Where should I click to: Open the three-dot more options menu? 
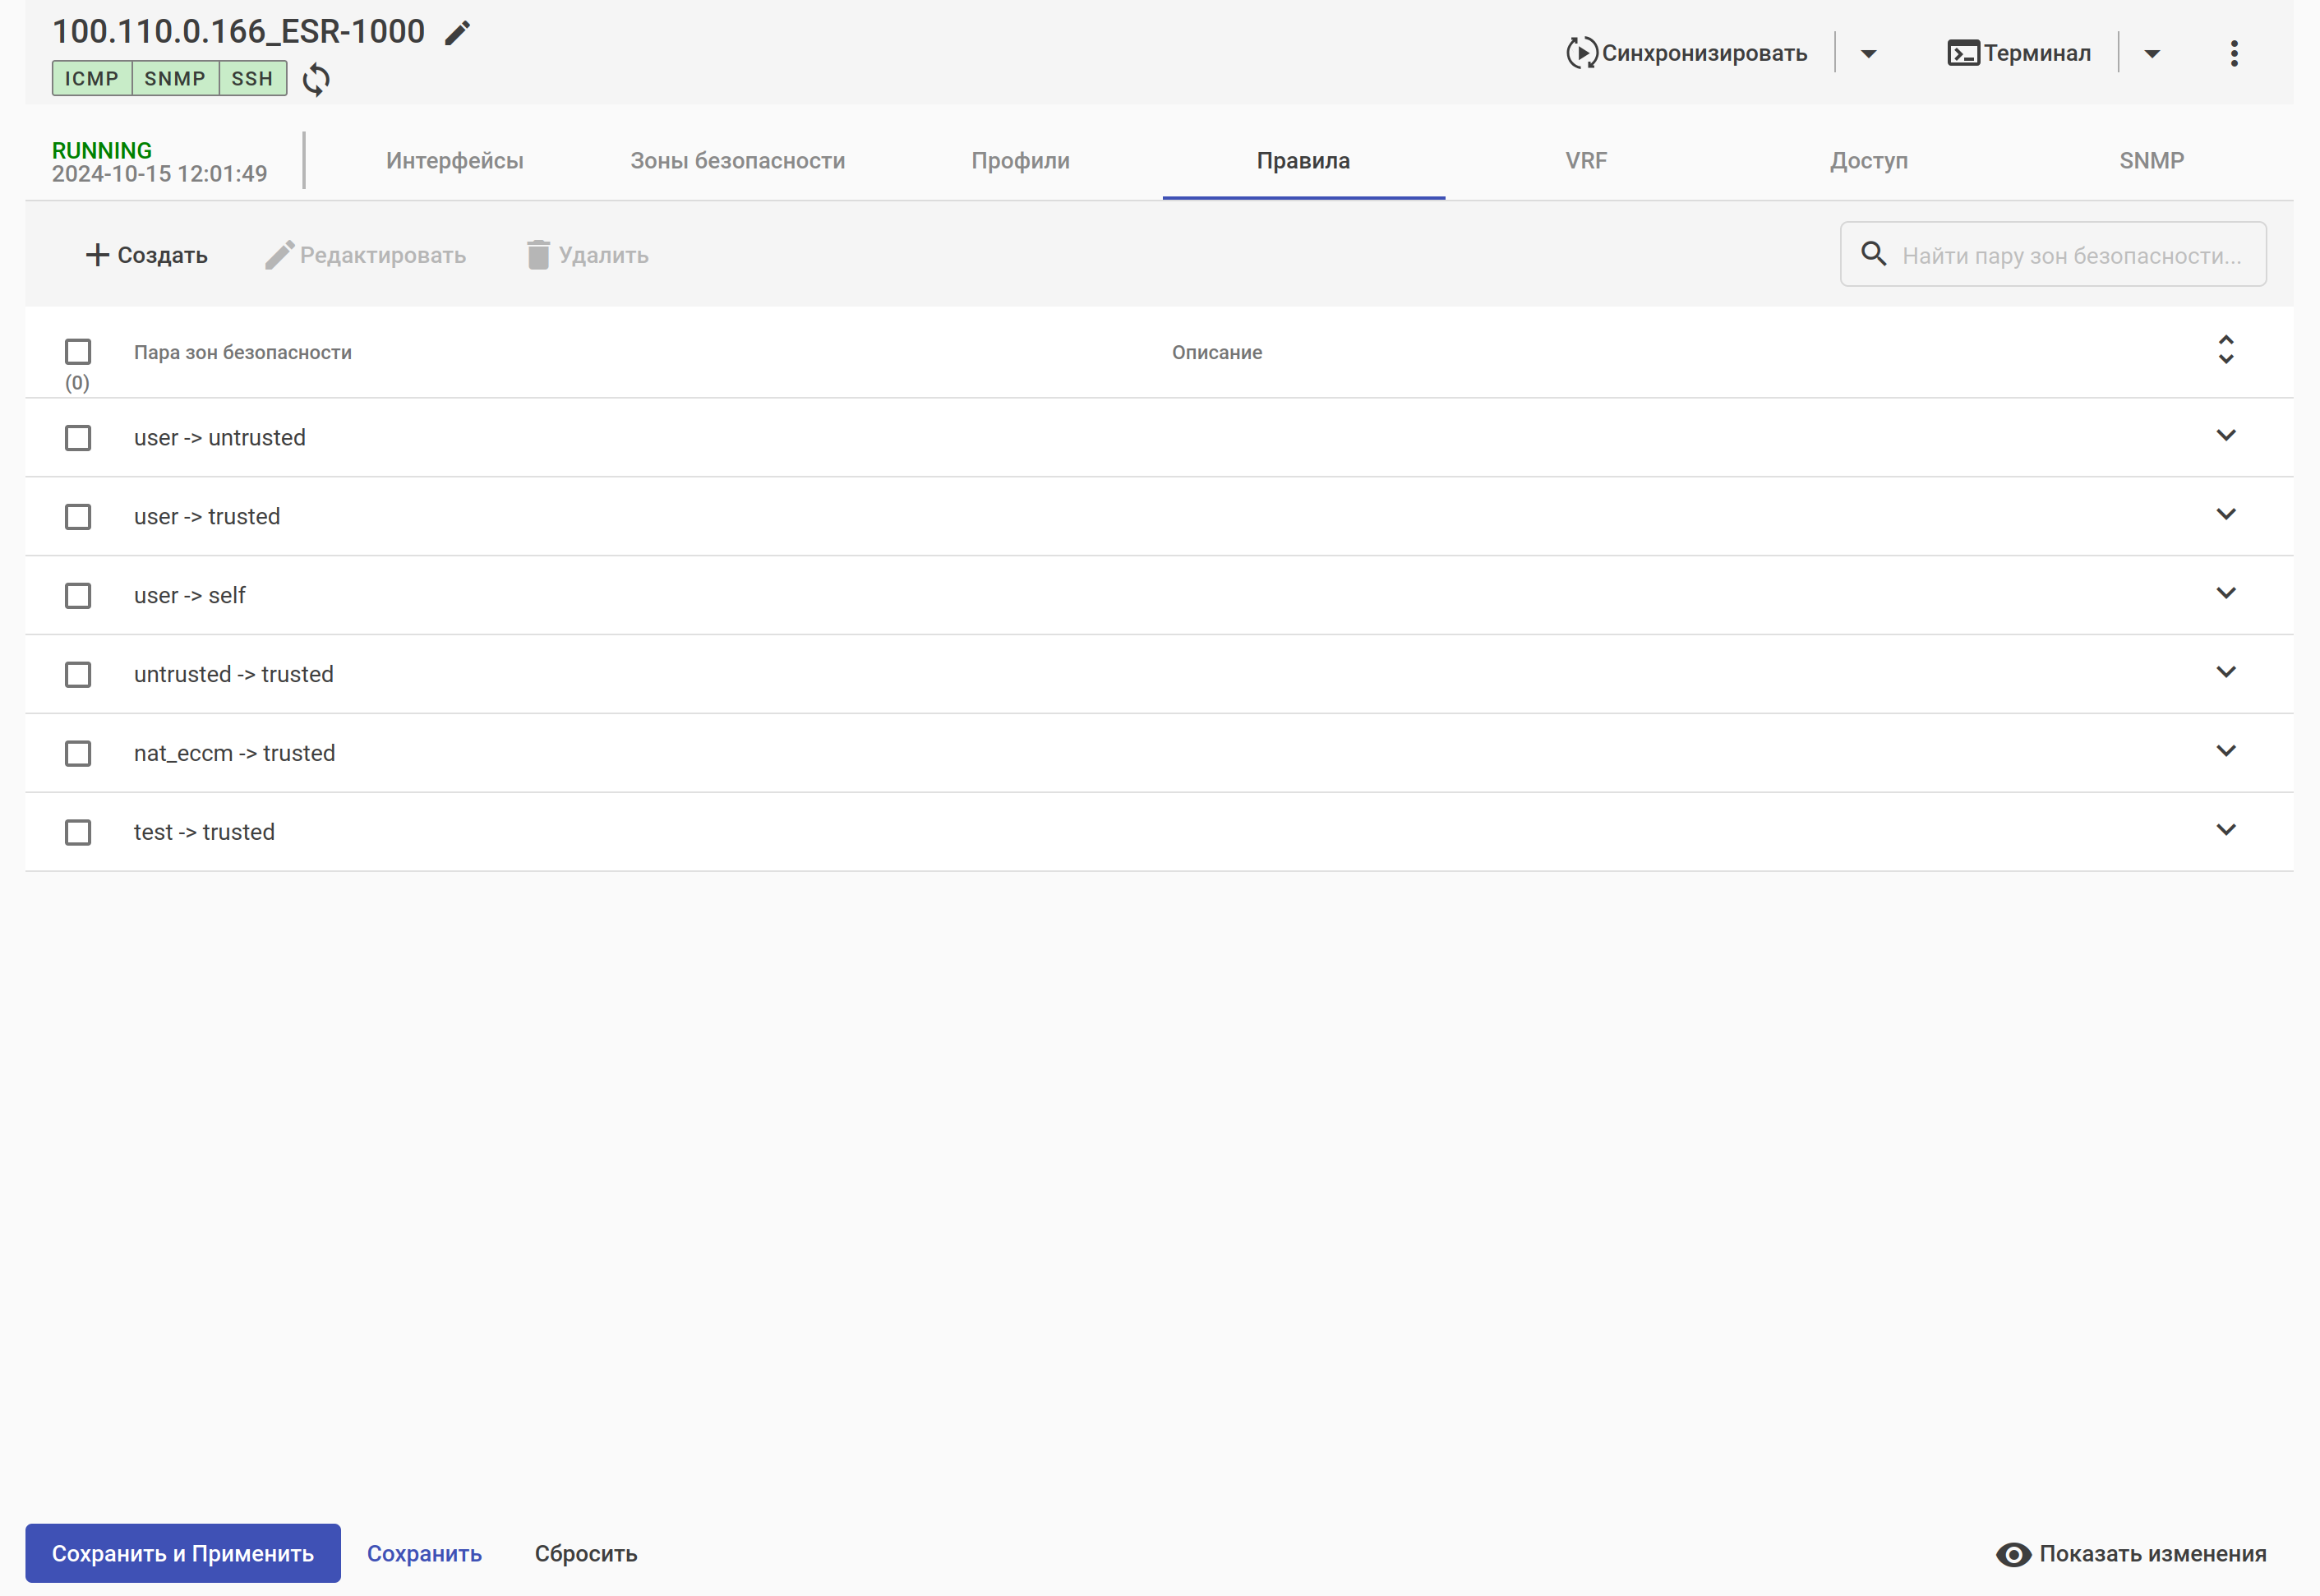pos(2234,53)
